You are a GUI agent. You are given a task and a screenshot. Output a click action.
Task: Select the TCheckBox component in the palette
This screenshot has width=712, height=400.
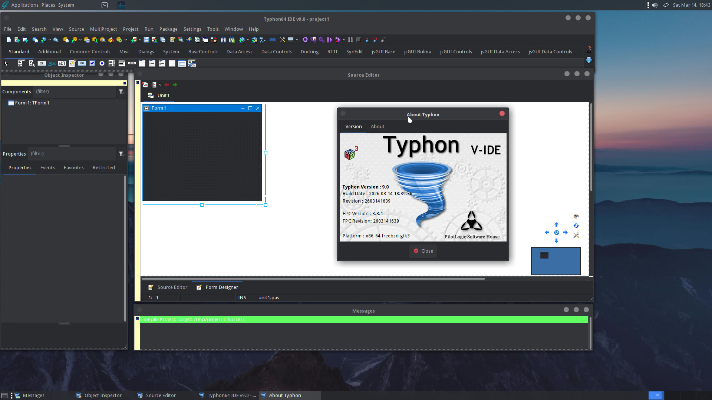[x=92, y=63]
